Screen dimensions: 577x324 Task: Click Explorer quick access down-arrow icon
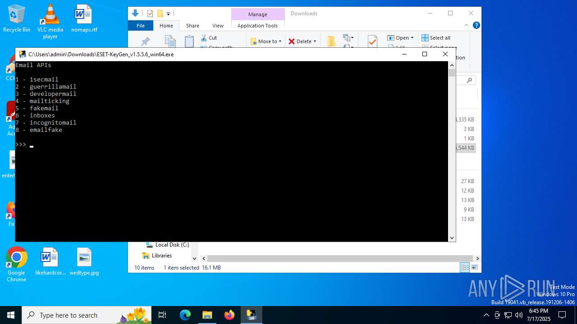click(x=135, y=13)
